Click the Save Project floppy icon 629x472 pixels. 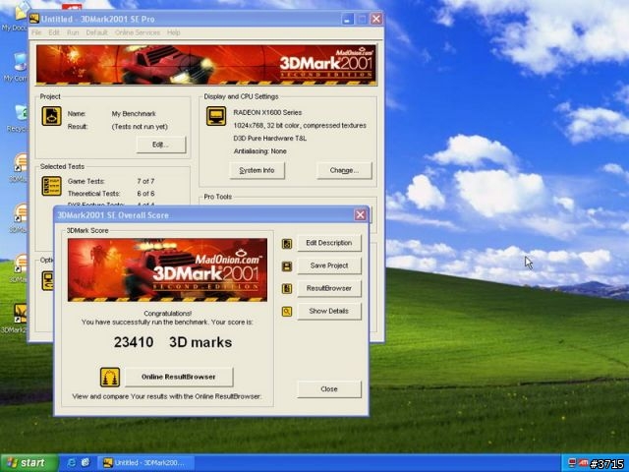[287, 266]
